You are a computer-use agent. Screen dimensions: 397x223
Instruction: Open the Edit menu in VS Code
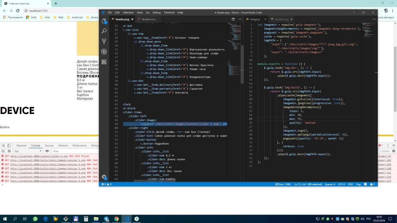click(x=117, y=12)
